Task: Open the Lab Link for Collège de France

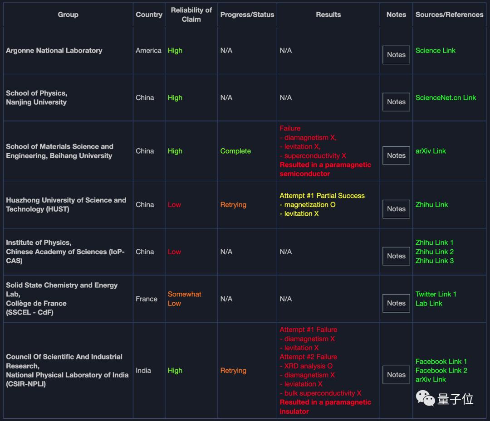Action: point(429,304)
